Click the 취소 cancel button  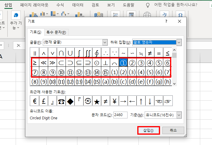point(173,131)
